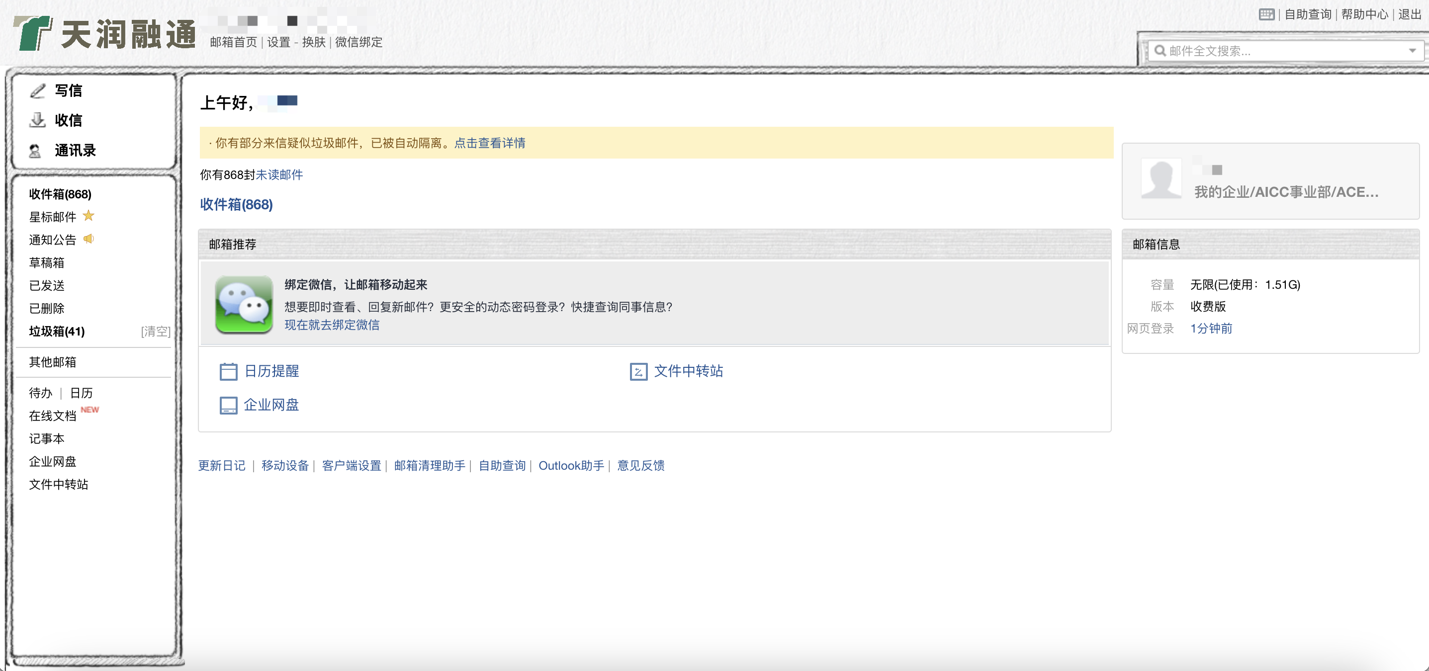Click the calendar icon beside 日历提醒
This screenshot has width=1429, height=671.
pos(228,372)
